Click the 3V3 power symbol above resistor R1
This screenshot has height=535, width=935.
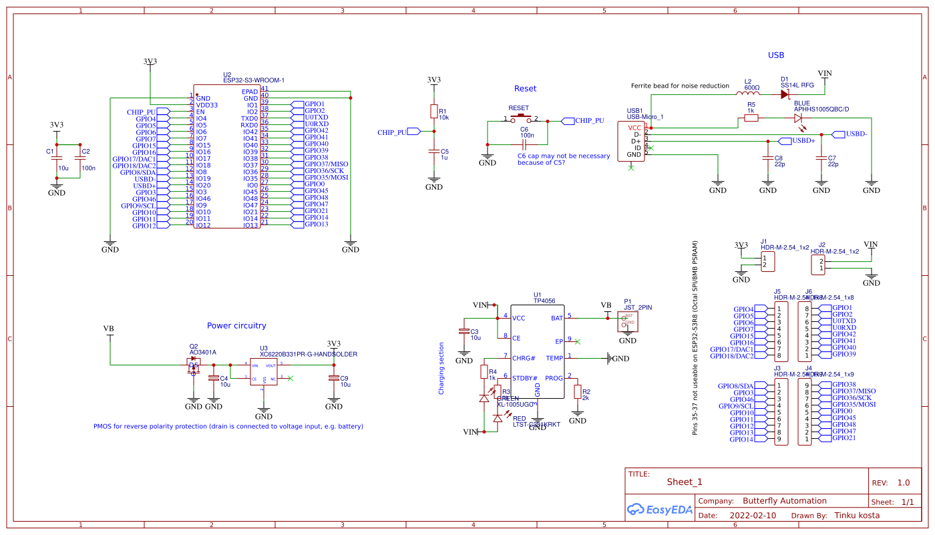point(434,81)
